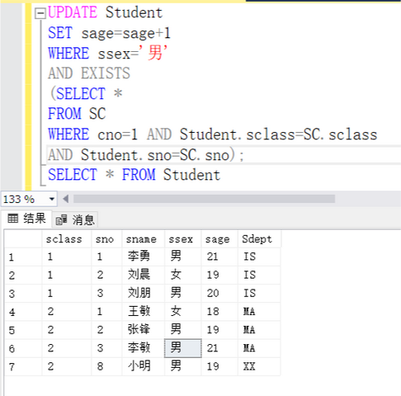Click the messages icon on 消息 tab
Screen dimensions: 401x396
point(61,220)
